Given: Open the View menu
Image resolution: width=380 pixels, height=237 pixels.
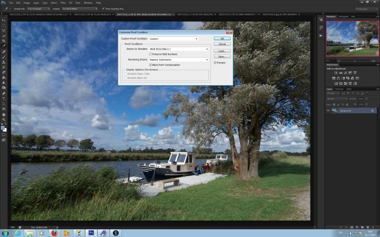Looking at the screenshot, I should click(x=78, y=3).
